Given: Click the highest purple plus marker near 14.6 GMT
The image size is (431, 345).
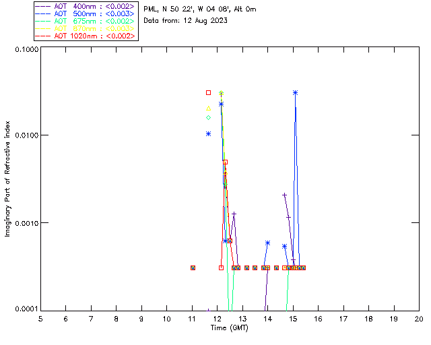Looking at the screenshot, I should (x=284, y=195).
